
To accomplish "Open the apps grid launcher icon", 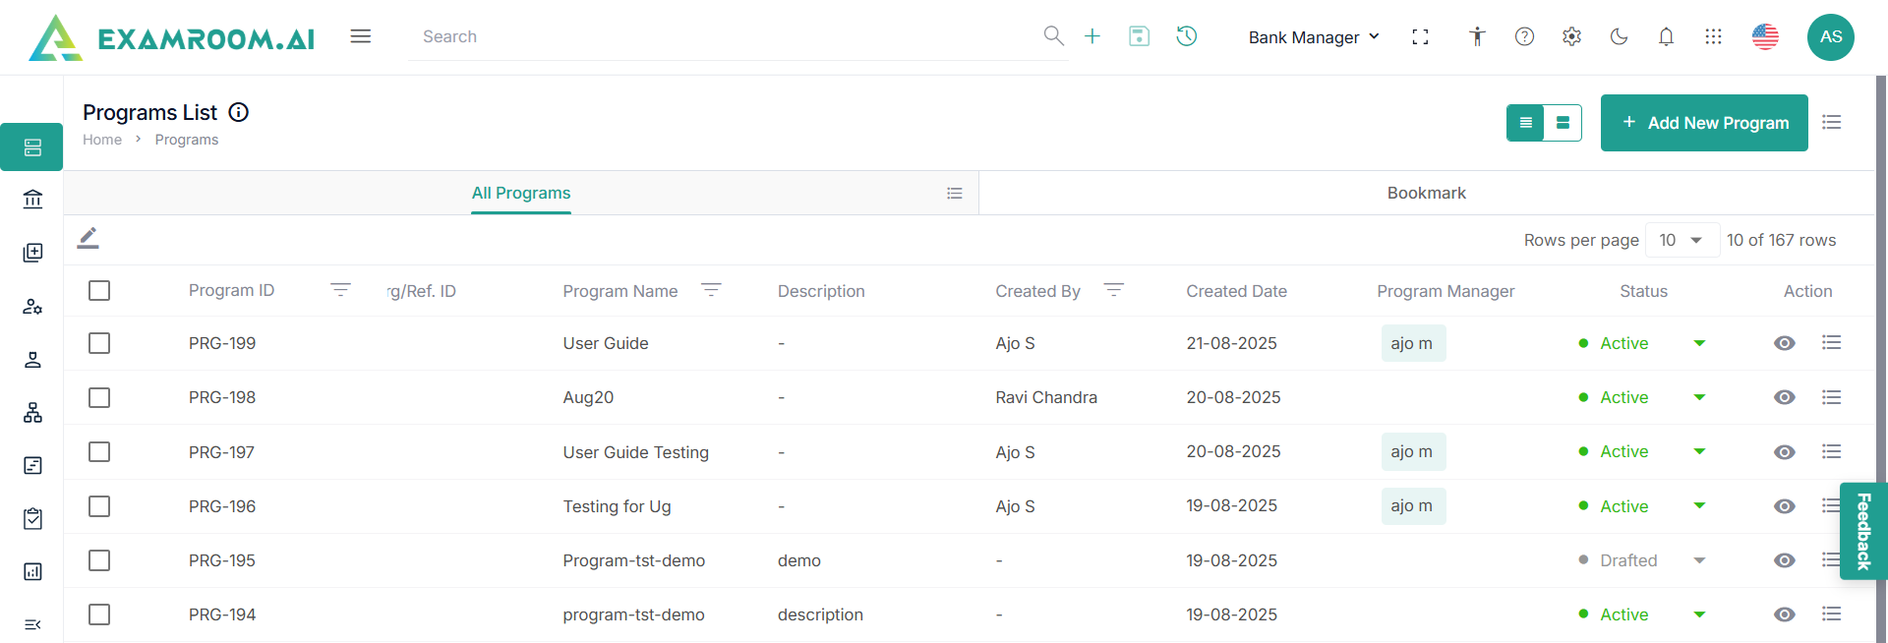I will tap(1713, 36).
